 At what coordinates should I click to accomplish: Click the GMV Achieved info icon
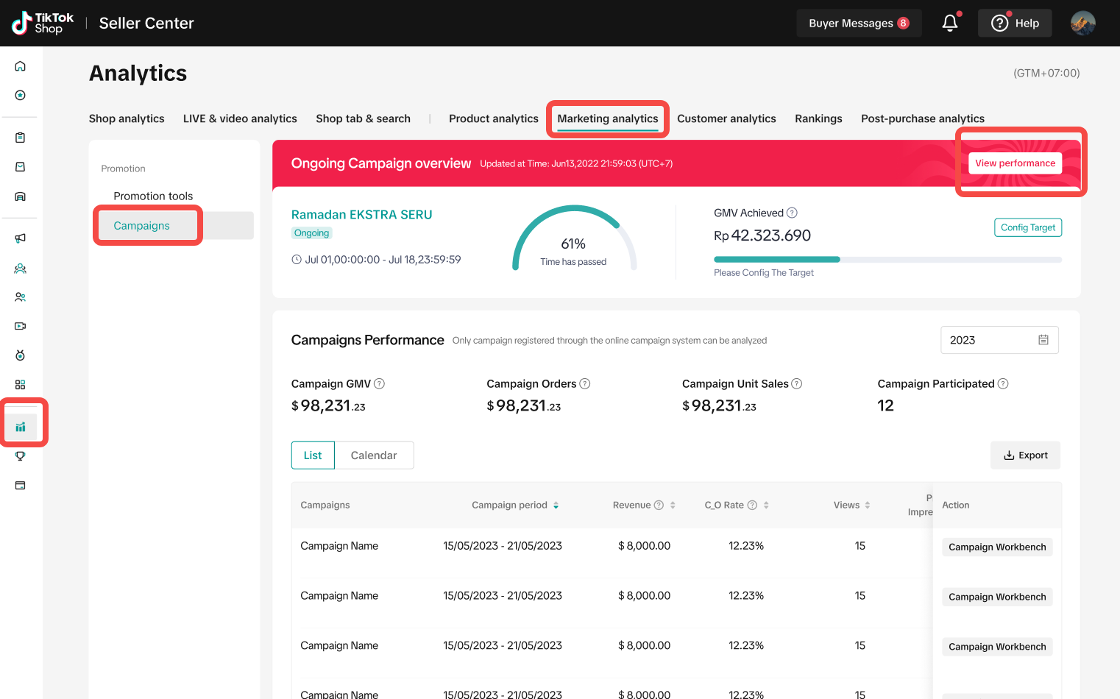[792, 213]
